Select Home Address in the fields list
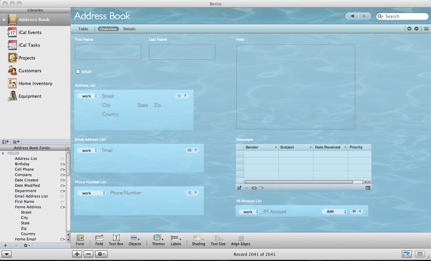The image size is (431, 261). (28, 207)
